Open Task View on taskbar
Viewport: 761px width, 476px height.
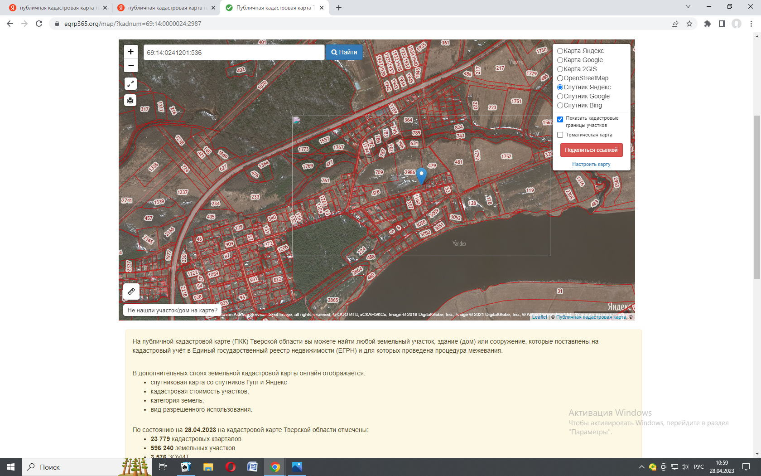163,467
